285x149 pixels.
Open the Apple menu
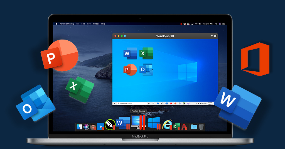56,24
